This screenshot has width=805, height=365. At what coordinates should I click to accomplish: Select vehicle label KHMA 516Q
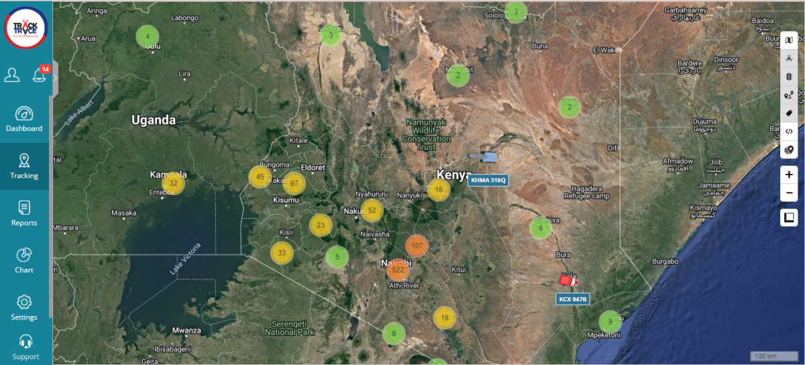point(488,180)
